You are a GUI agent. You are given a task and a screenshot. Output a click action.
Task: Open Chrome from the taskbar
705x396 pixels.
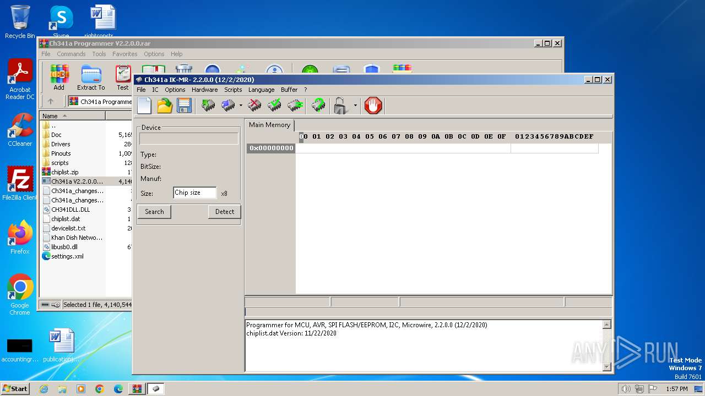tap(100, 389)
